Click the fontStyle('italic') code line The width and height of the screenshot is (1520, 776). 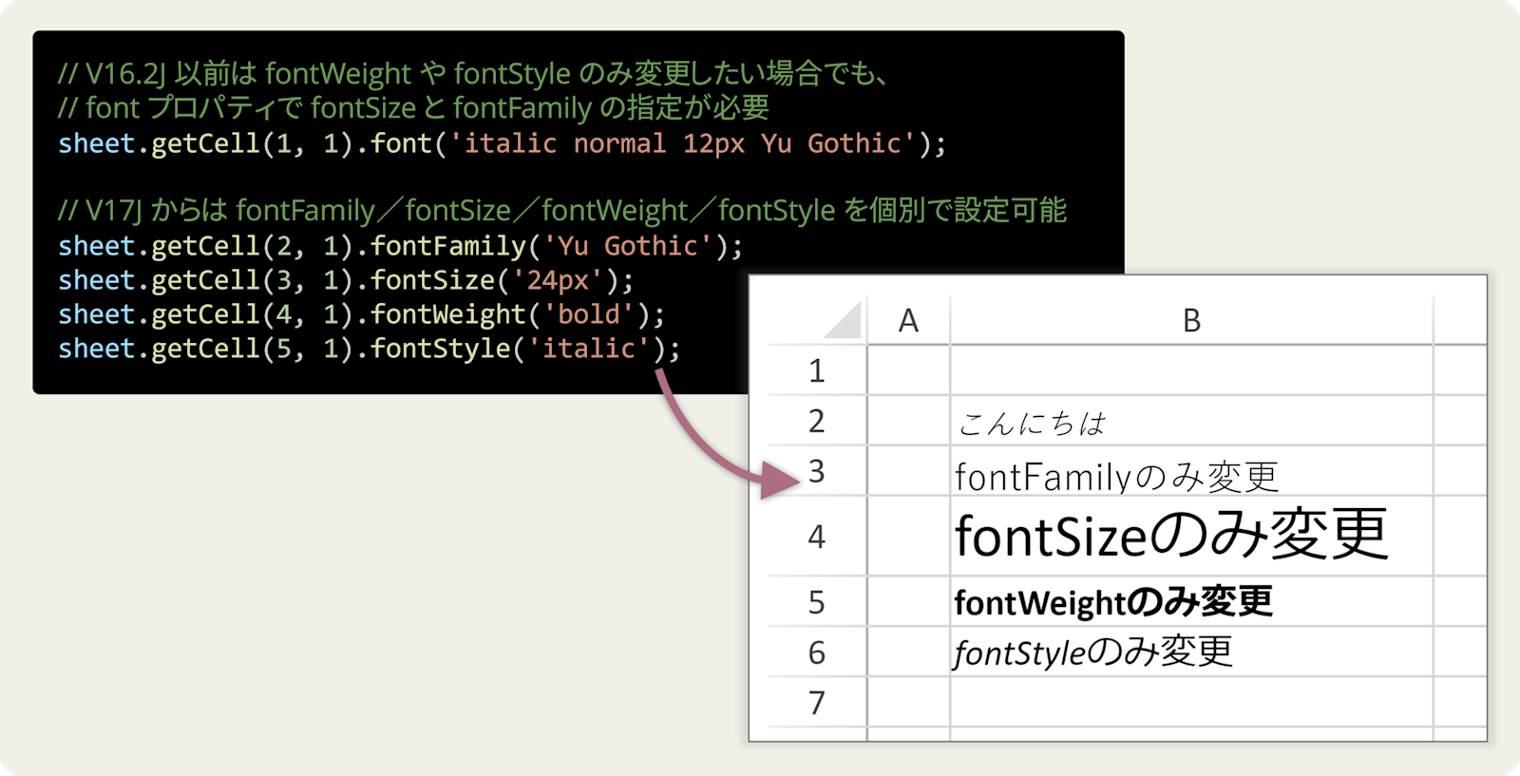point(370,349)
